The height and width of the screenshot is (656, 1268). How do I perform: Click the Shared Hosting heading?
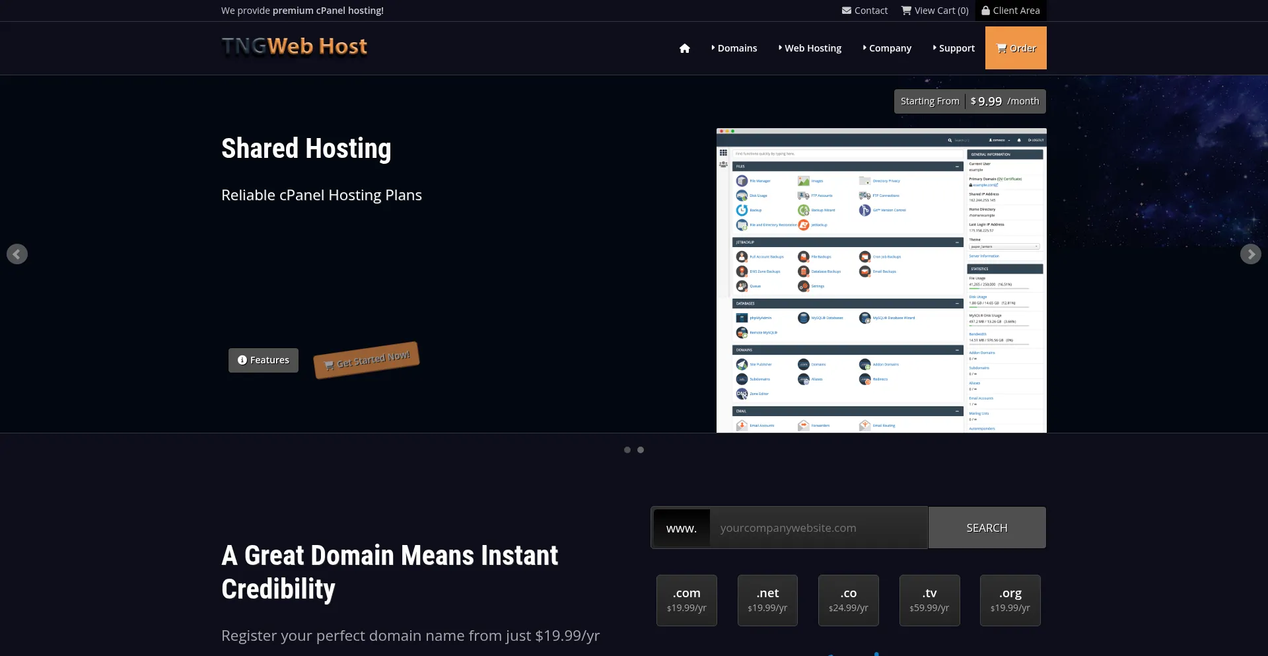click(306, 149)
